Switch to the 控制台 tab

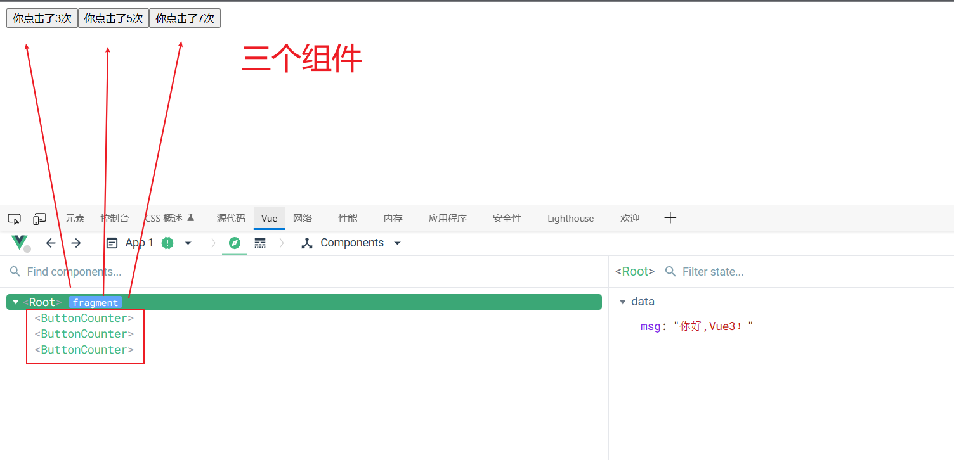[115, 218]
